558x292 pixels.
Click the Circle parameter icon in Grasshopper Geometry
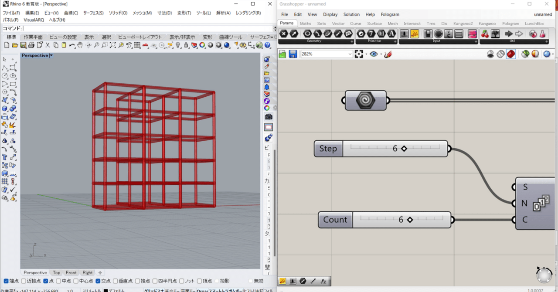pyautogui.click(x=308, y=34)
